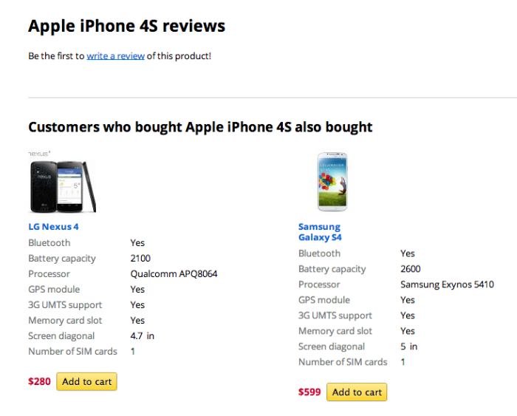Add the LG Nexus 4 to cart

[86, 382]
